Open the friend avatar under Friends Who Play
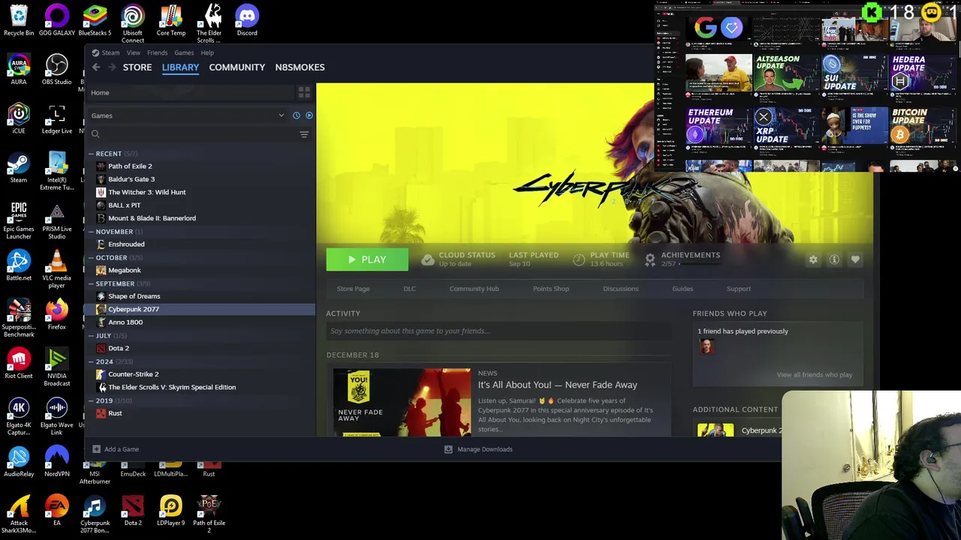Image resolution: width=961 pixels, height=540 pixels. 706,346
